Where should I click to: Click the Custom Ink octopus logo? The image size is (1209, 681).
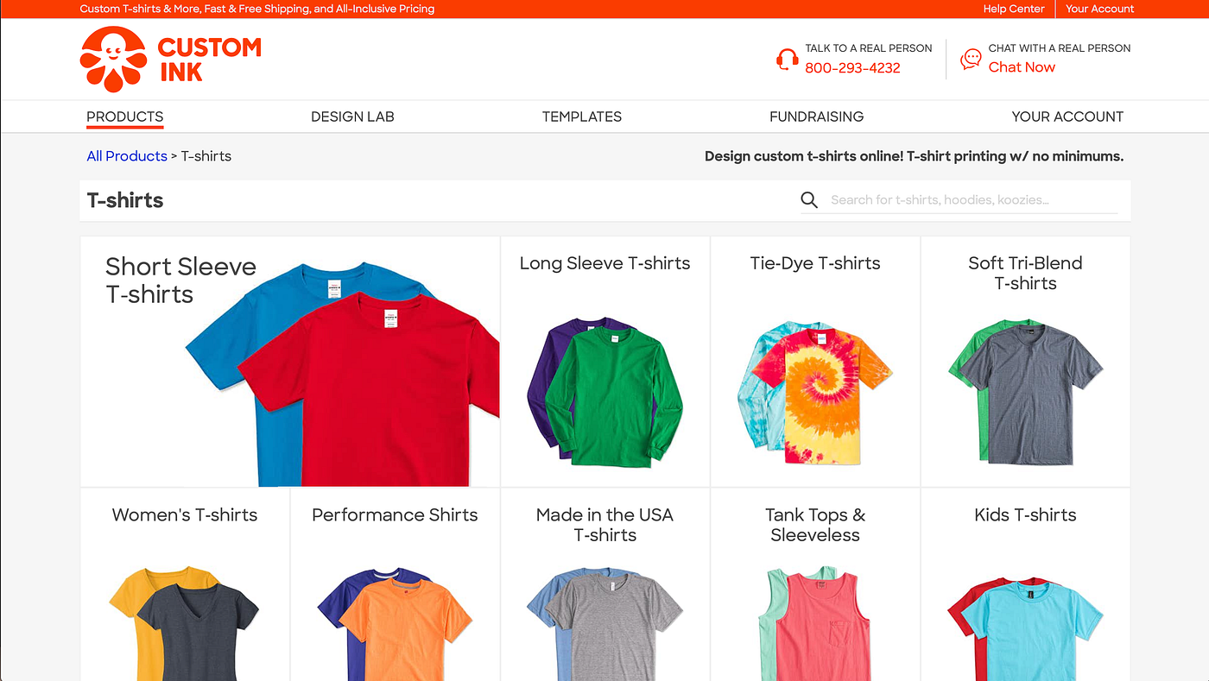(113, 60)
